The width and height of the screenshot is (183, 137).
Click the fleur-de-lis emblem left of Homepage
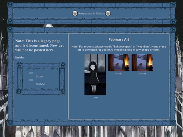coord(75,14)
